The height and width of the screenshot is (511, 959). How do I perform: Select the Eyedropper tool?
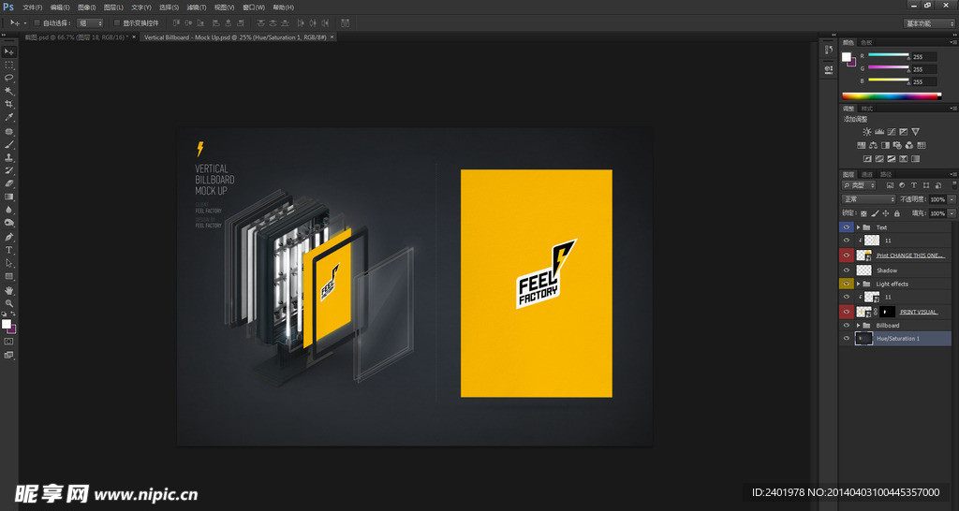click(x=9, y=118)
